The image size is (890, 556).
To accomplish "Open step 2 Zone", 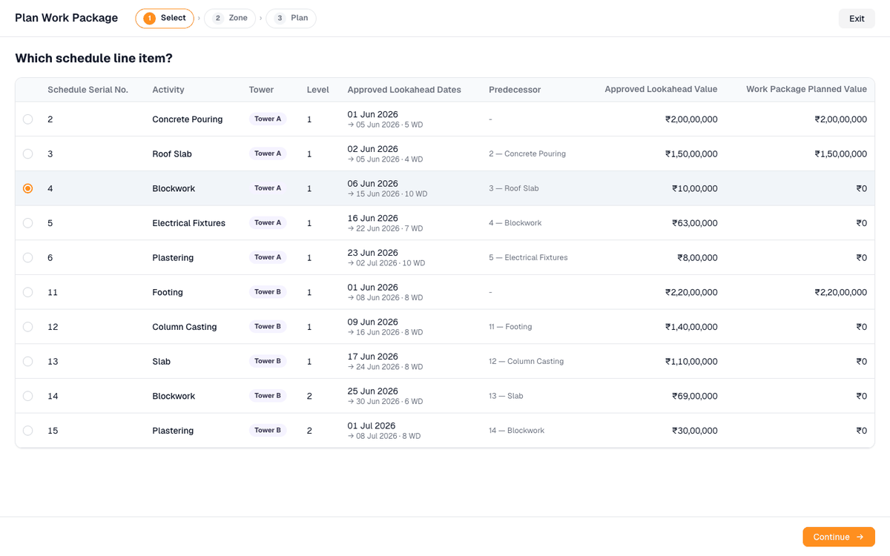I will coord(230,19).
